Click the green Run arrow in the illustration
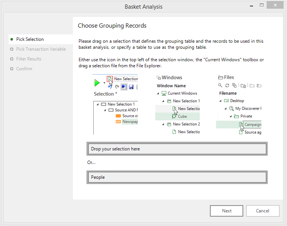Screen dimensions: 287x226 [97, 83]
